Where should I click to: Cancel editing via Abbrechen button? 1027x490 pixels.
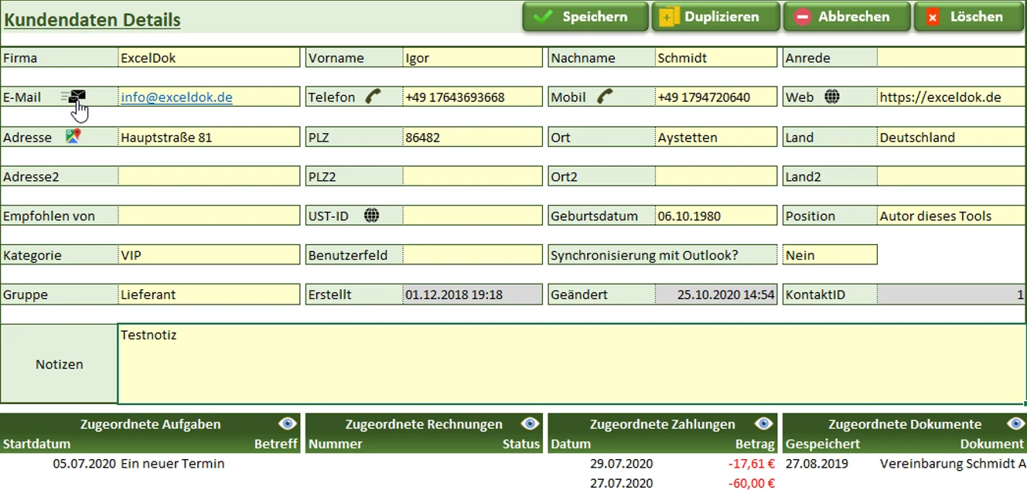[847, 17]
